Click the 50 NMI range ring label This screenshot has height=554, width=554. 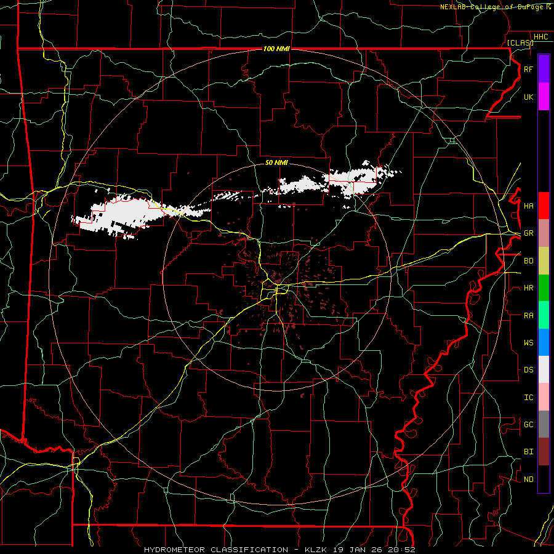click(276, 163)
